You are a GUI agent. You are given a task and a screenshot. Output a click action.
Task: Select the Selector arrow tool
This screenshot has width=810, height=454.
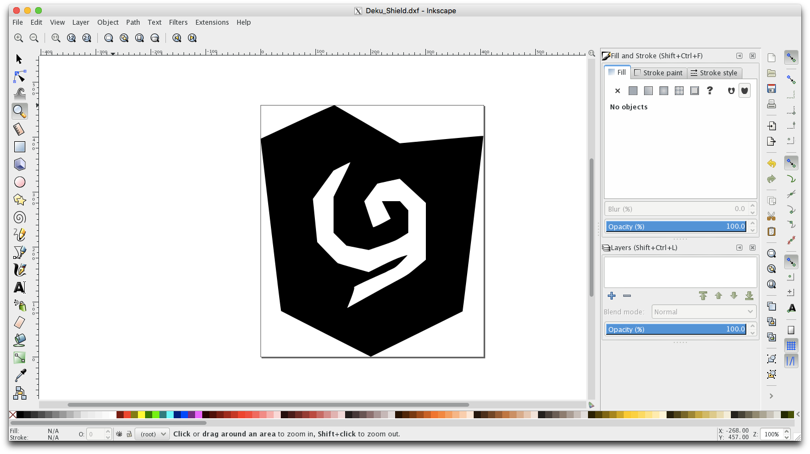19,59
